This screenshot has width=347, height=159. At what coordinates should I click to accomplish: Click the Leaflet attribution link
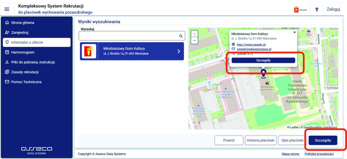(292, 127)
